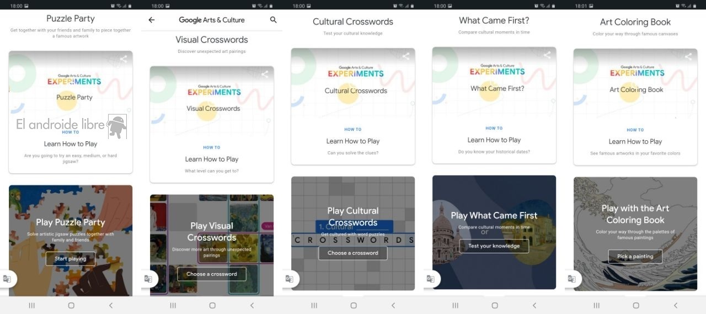Open Learn How to Play on Art Coloring Book card
This screenshot has height=314, width=706.
click(635, 142)
